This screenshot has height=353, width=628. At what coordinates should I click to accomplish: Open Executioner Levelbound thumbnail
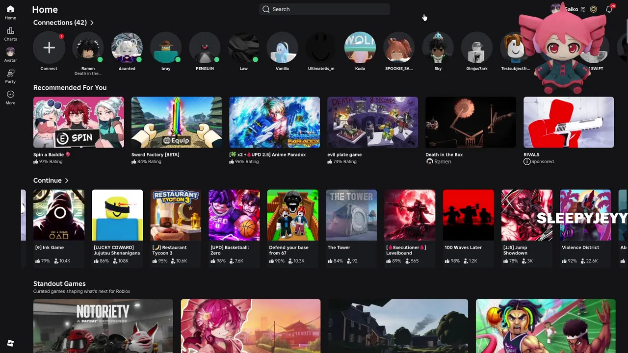pos(410,215)
